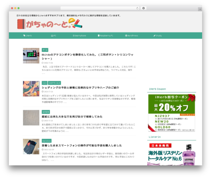This screenshot has height=178, width=211.
Task: Click the clock icon beside the 壁紙 article date
Action: [x=43, y=121]
